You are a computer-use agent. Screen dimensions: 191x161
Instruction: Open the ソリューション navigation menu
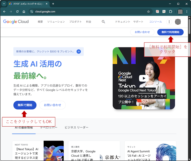(56, 22)
